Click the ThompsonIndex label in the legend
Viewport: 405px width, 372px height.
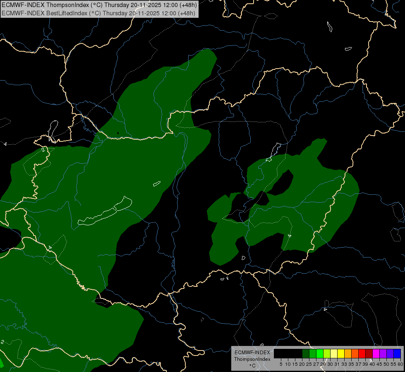(x=252, y=359)
